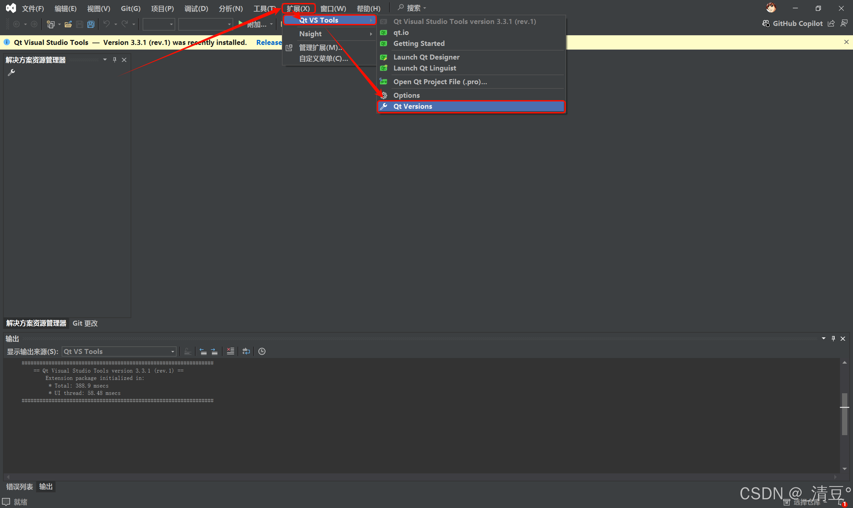
Task: Click the Save All toolbar icon
Action: (x=91, y=24)
